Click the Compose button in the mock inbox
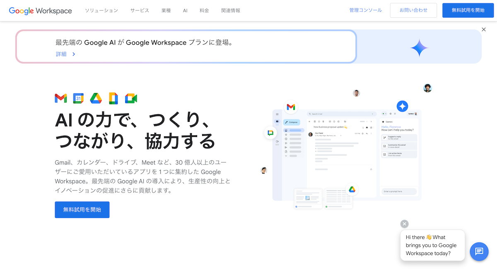 point(292,122)
